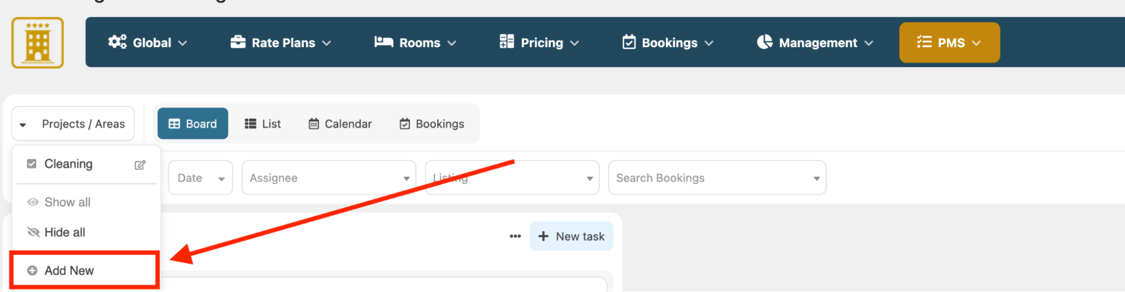Uncheck the Cleaning project checkbox
The image size is (1125, 292).
pyautogui.click(x=32, y=164)
